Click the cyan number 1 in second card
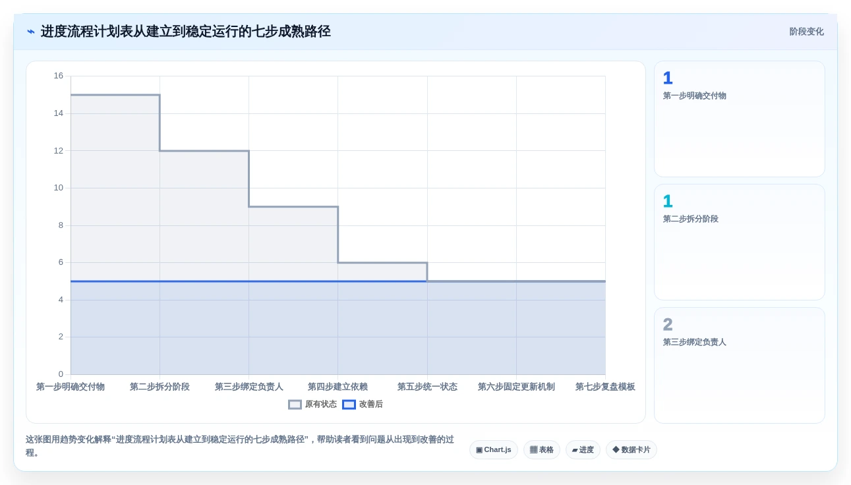Viewport: 851px width, 485px height. [x=668, y=202]
